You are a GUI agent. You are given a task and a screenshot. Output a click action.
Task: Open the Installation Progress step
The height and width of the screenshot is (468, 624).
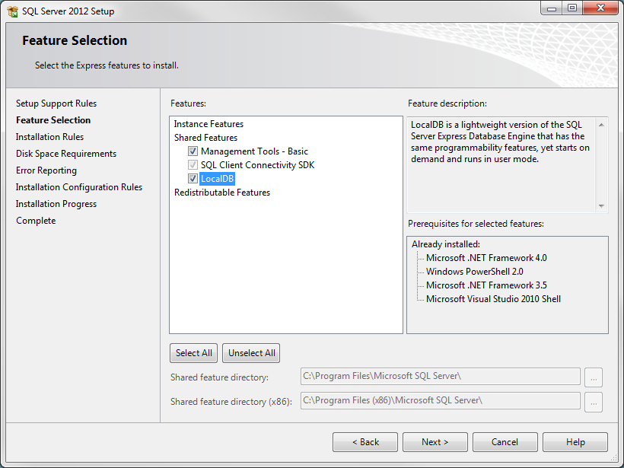56,204
